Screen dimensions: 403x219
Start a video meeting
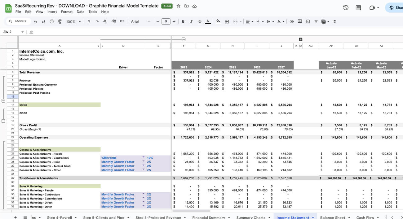[x=372, y=8]
